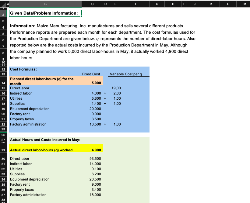Select column E header
Screen dimensions: 250x203
click(x=115, y=4)
